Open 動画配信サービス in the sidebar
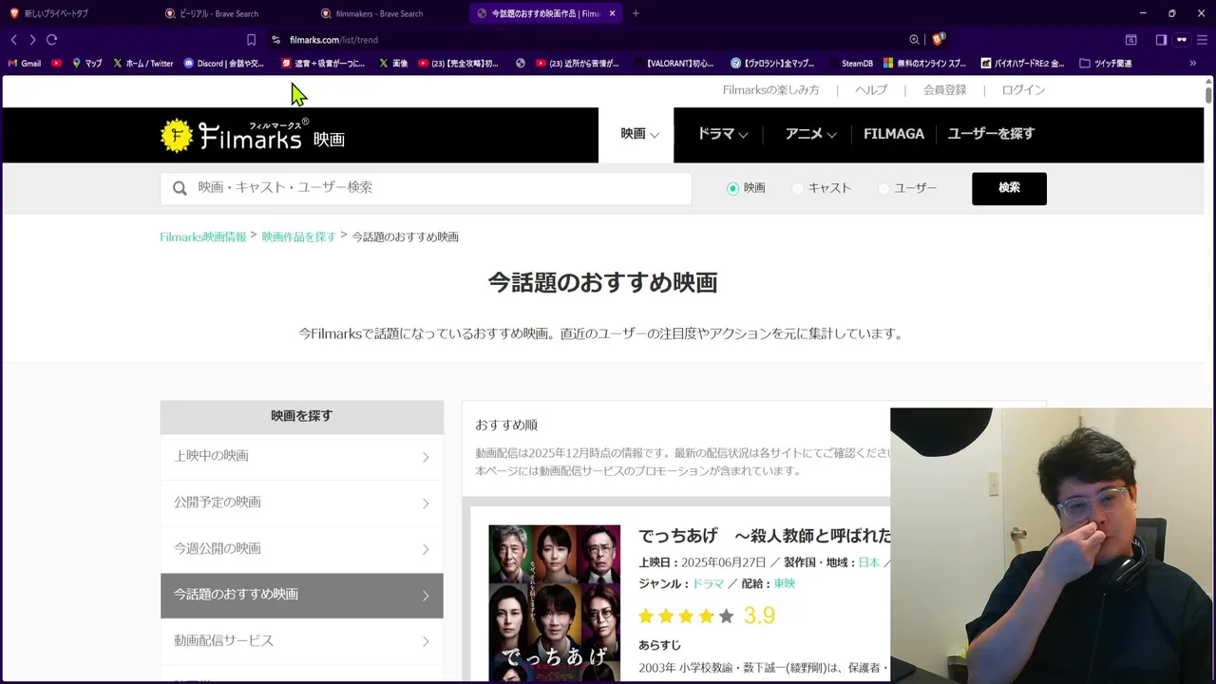This screenshot has width=1216, height=684. [x=302, y=641]
